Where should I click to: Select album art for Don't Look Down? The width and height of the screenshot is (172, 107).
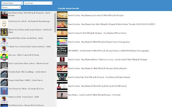coord(4,66)
